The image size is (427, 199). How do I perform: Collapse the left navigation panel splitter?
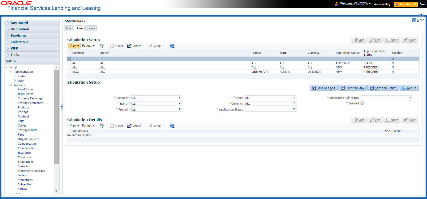point(62,106)
